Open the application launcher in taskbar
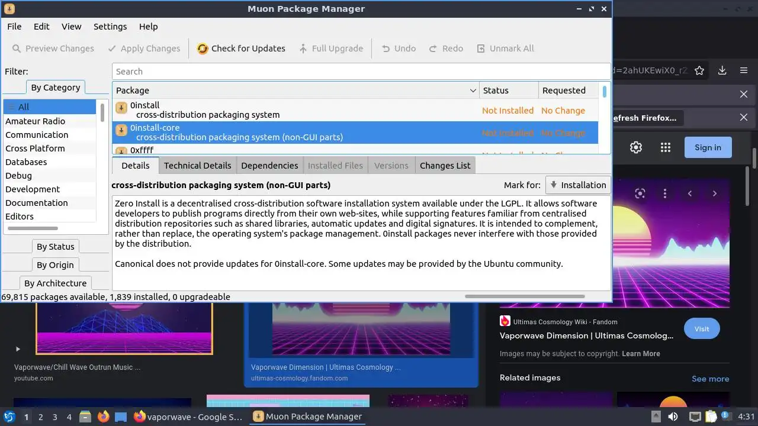 pos(9,417)
